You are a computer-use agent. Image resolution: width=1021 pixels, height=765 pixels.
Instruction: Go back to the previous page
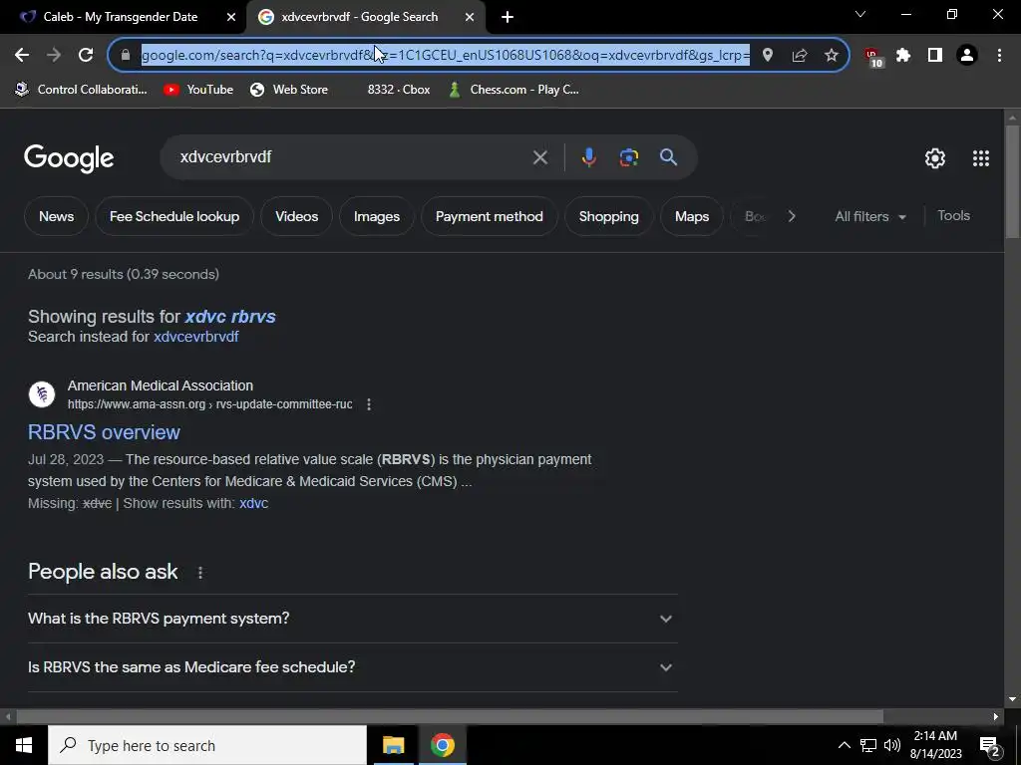point(22,56)
